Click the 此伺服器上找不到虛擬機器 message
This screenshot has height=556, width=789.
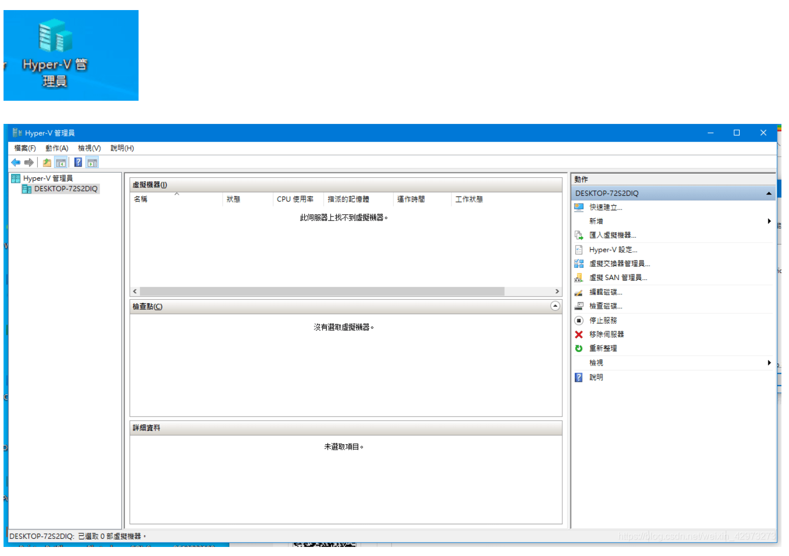tap(344, 218)
